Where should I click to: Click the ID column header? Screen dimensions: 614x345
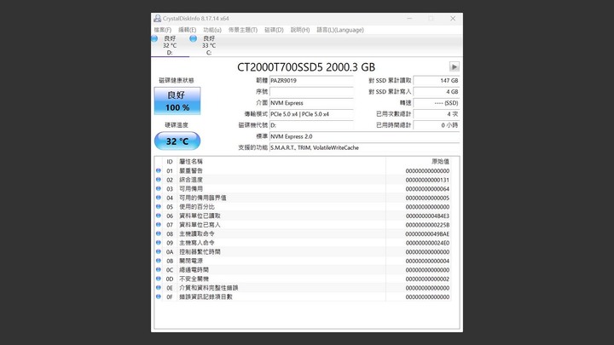tap(170, 162)
